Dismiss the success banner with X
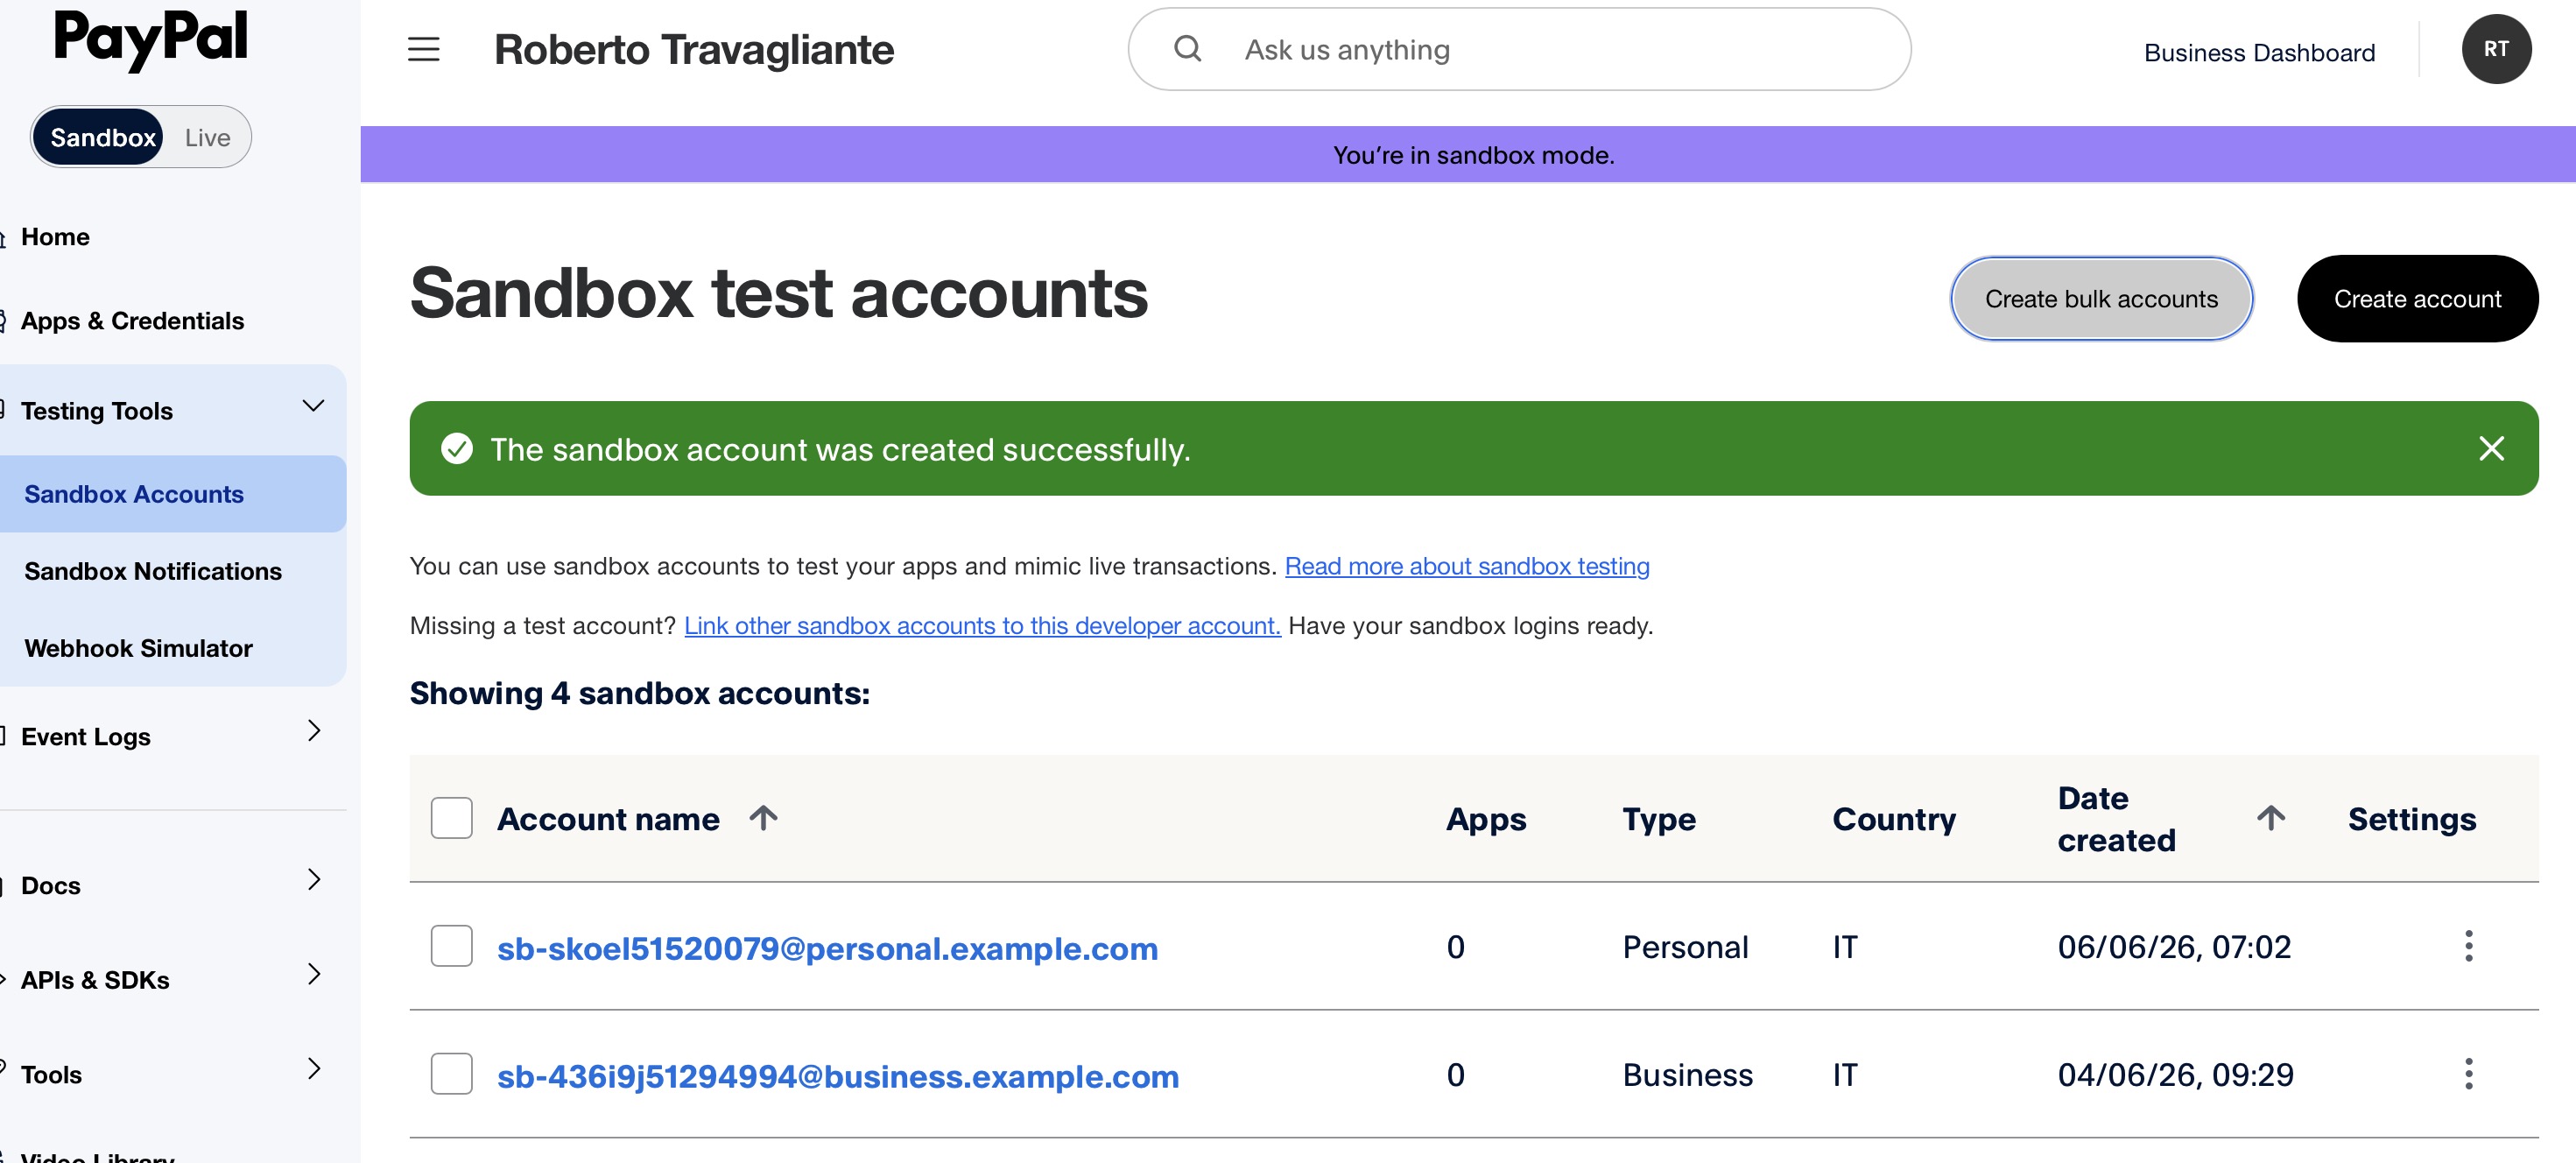The height and width of the screenshot is (1163, 2576). pos(2491,448)
